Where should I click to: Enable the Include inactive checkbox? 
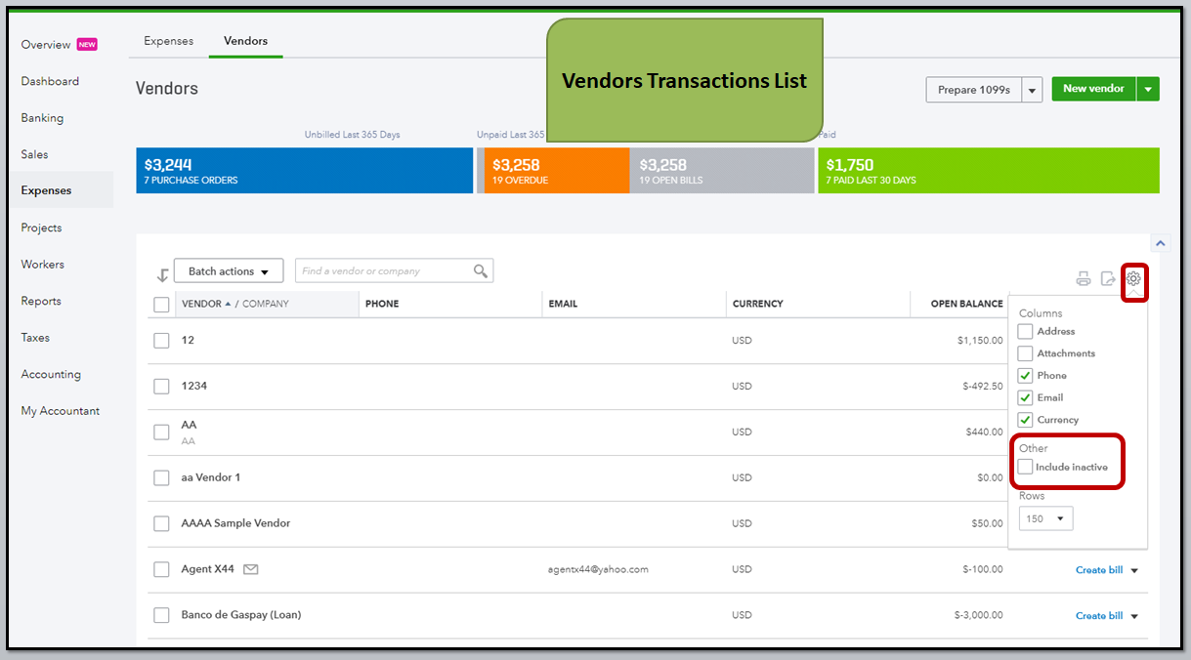(1025, 467)
